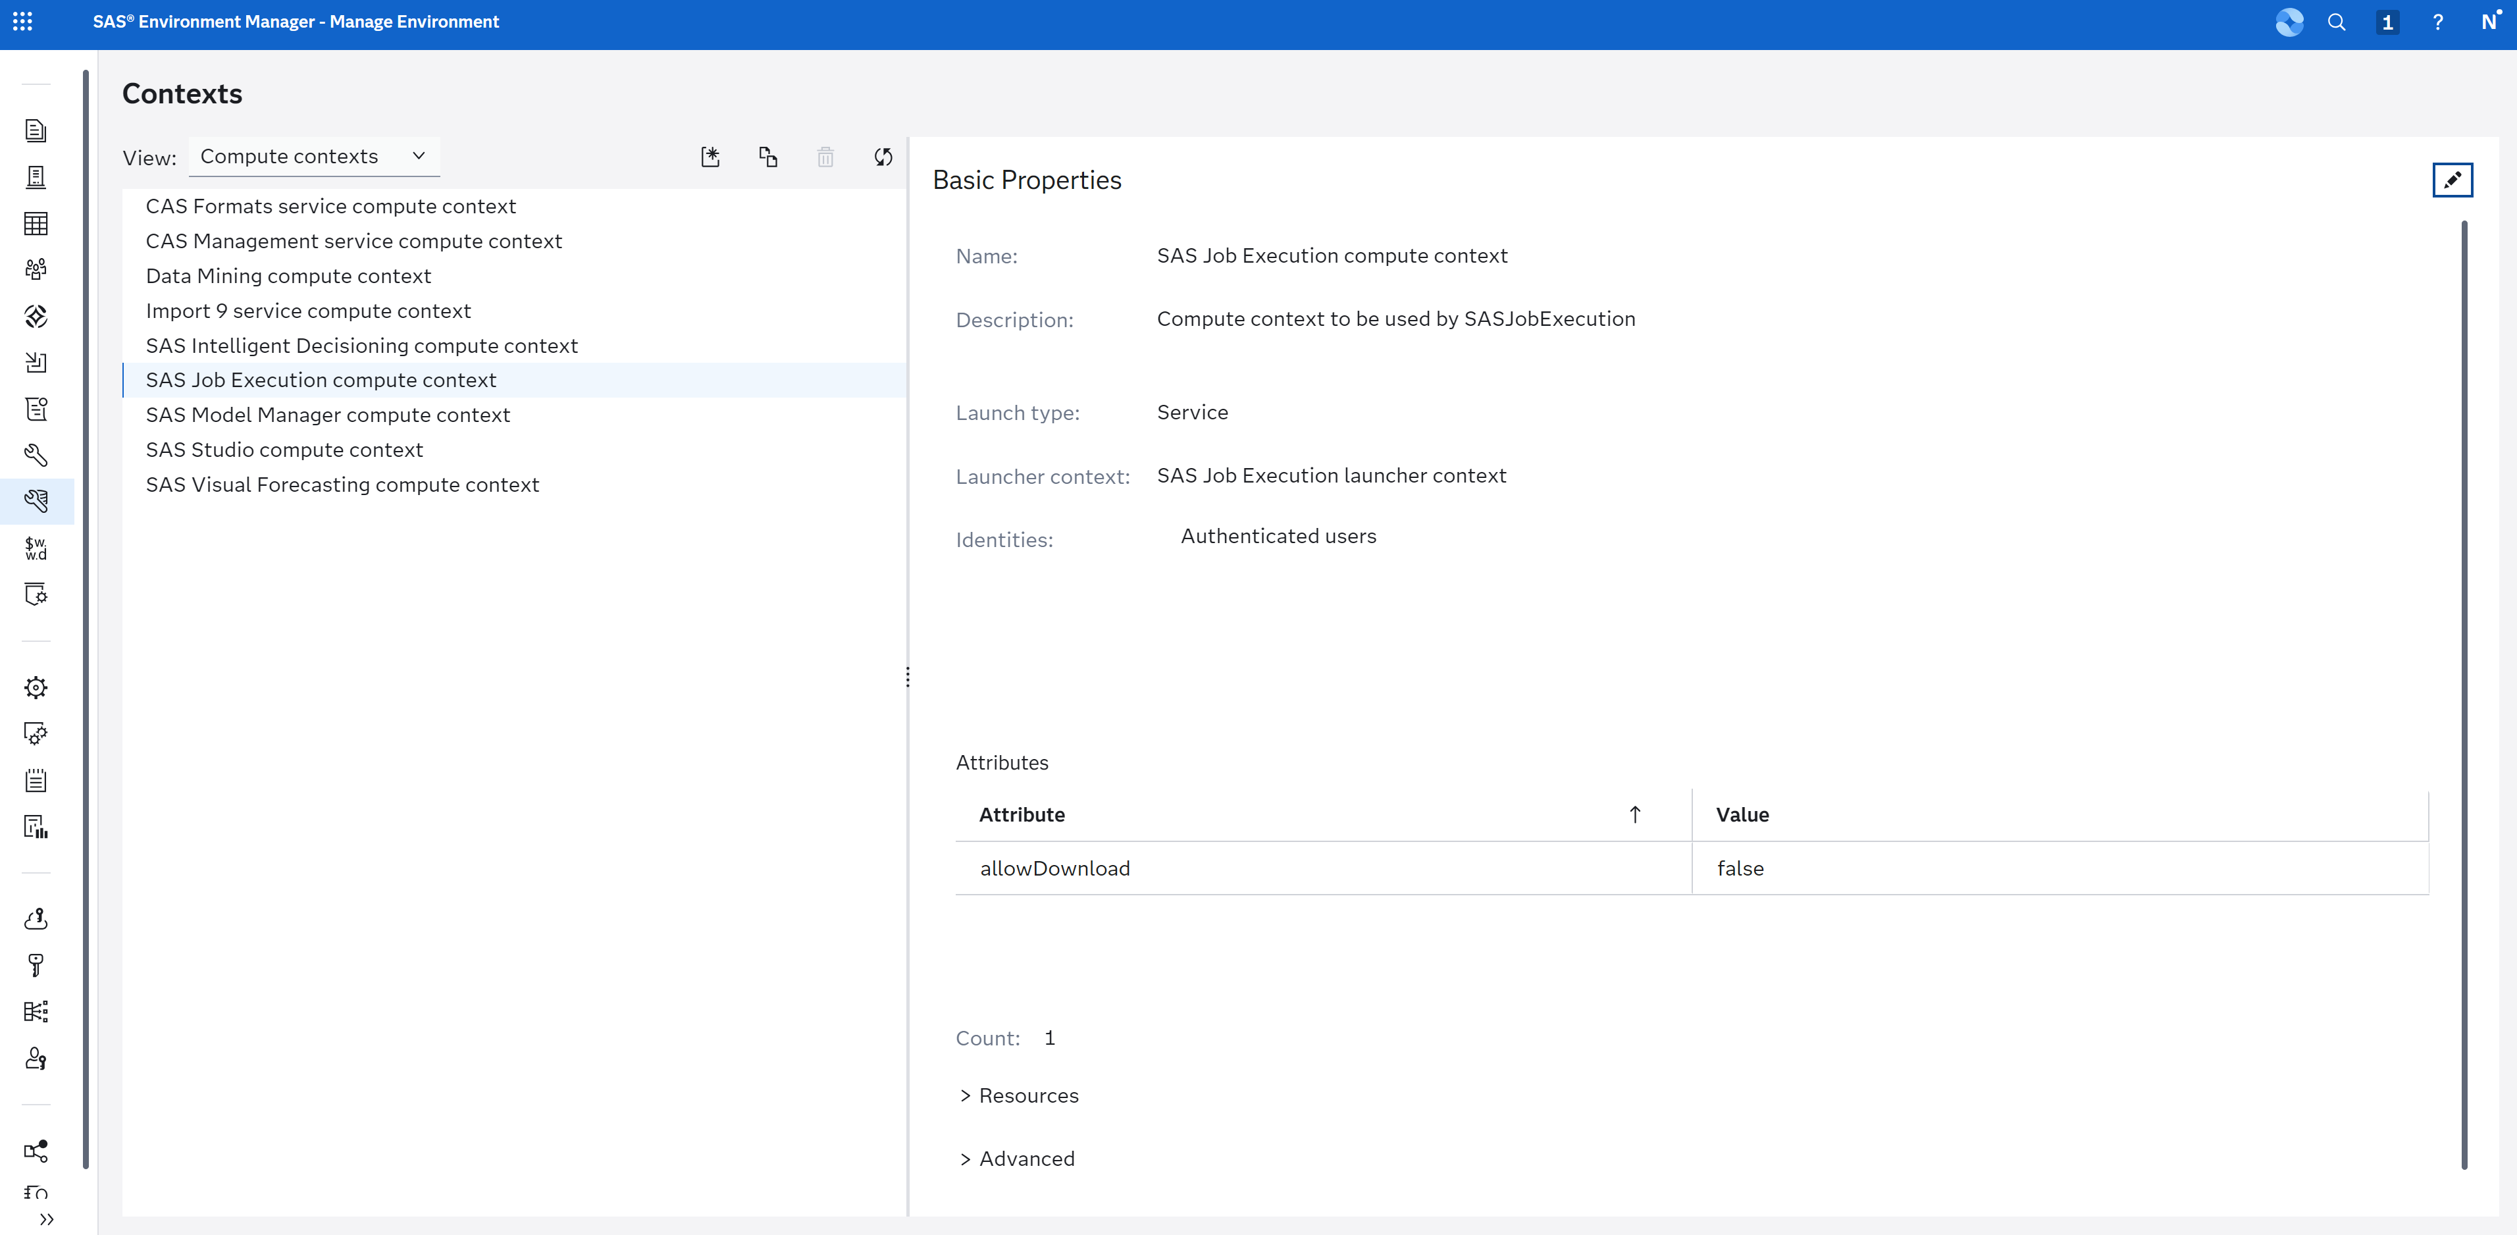Select CAS Formats service compute context
This screenshot has height=1235, width=2517.
pos(515,206)
